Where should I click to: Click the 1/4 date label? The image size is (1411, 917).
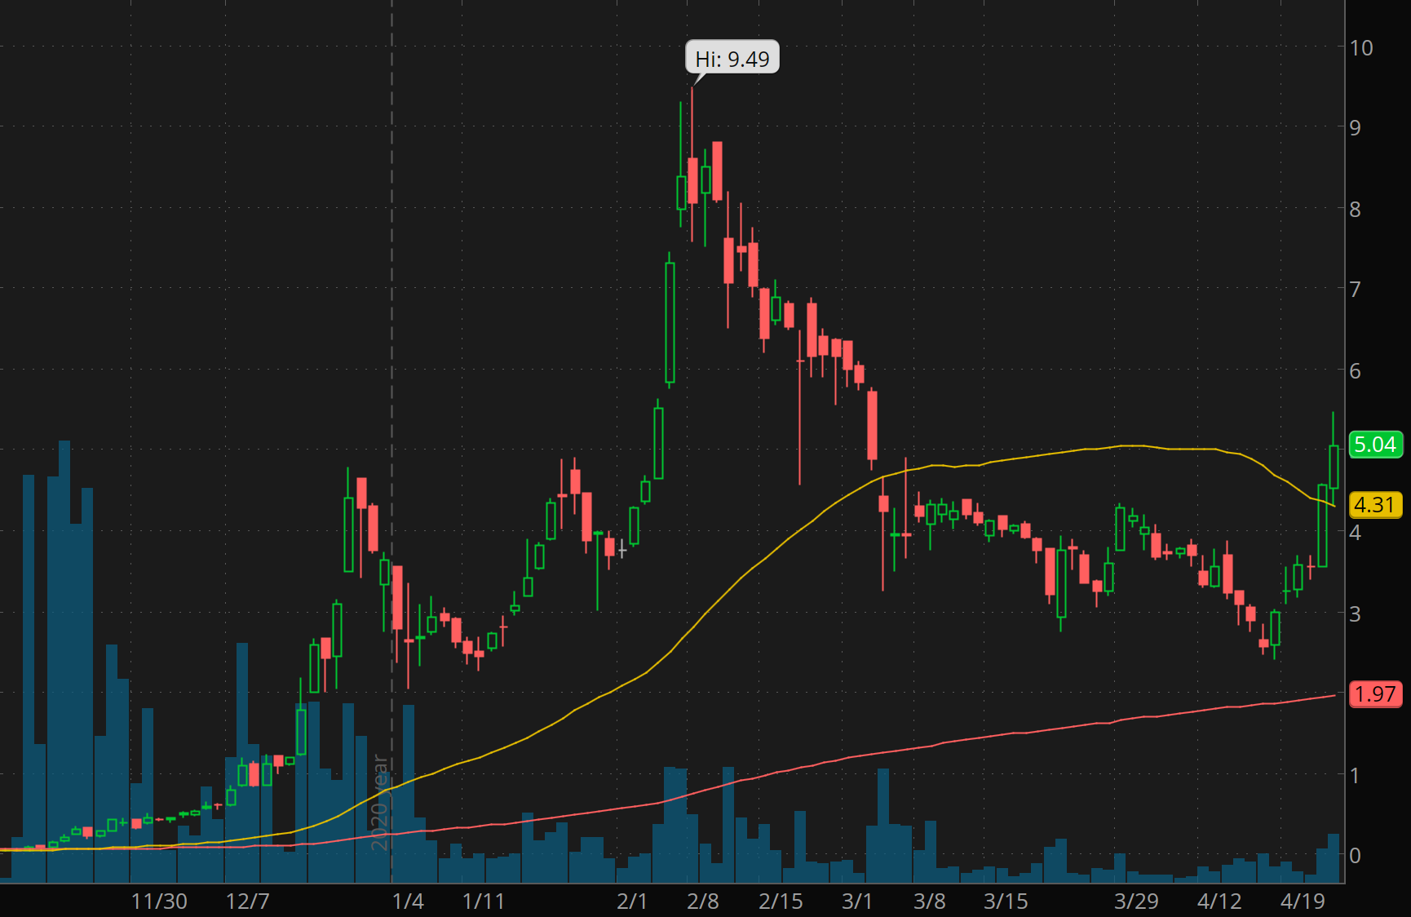pos(408,901)
